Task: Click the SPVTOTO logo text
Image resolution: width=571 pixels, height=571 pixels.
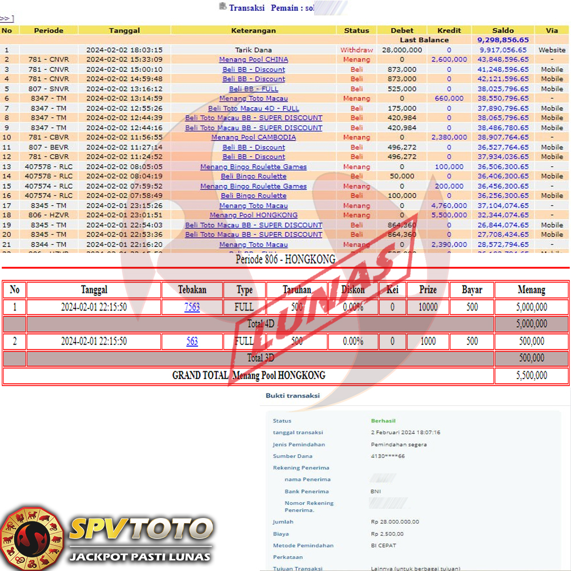Action: tap(140, 529)
